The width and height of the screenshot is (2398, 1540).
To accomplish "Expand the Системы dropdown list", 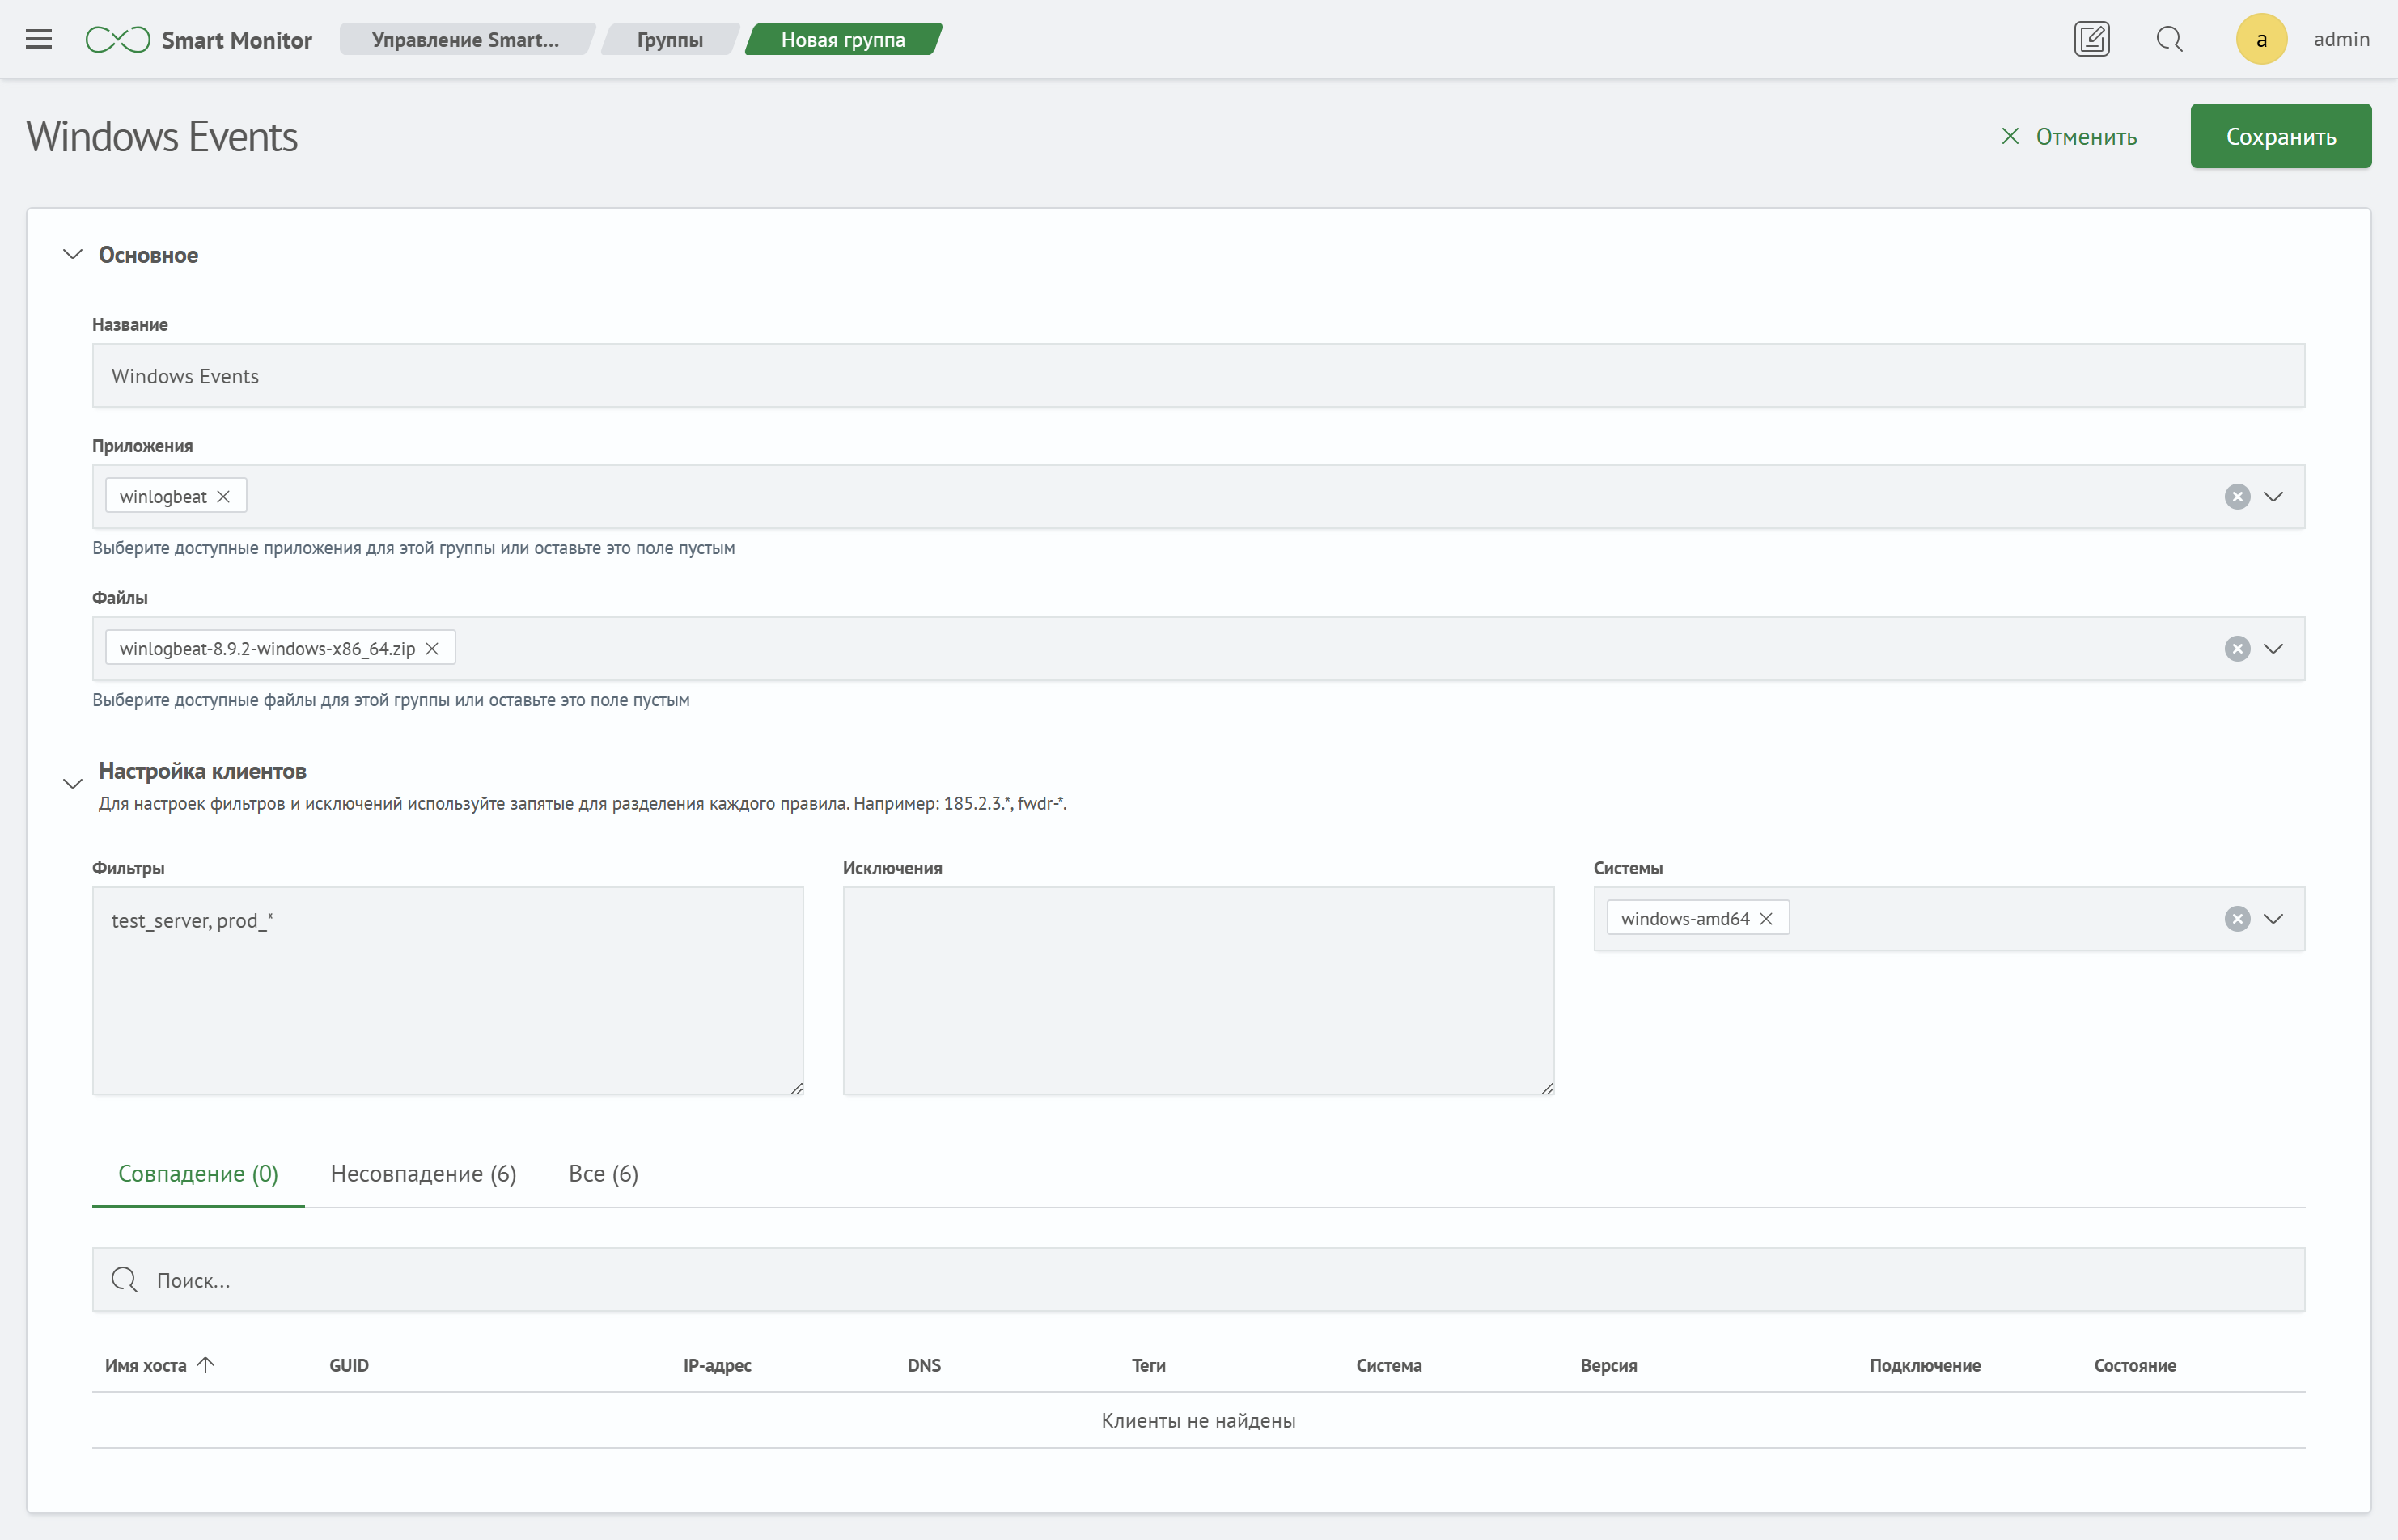I will 2273,919.
